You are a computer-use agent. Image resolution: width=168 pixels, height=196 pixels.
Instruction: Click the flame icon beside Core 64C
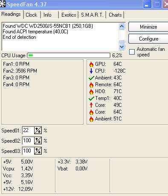pos(91,112)
